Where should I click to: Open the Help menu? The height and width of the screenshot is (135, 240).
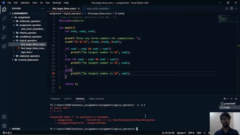tap(66, 3)
